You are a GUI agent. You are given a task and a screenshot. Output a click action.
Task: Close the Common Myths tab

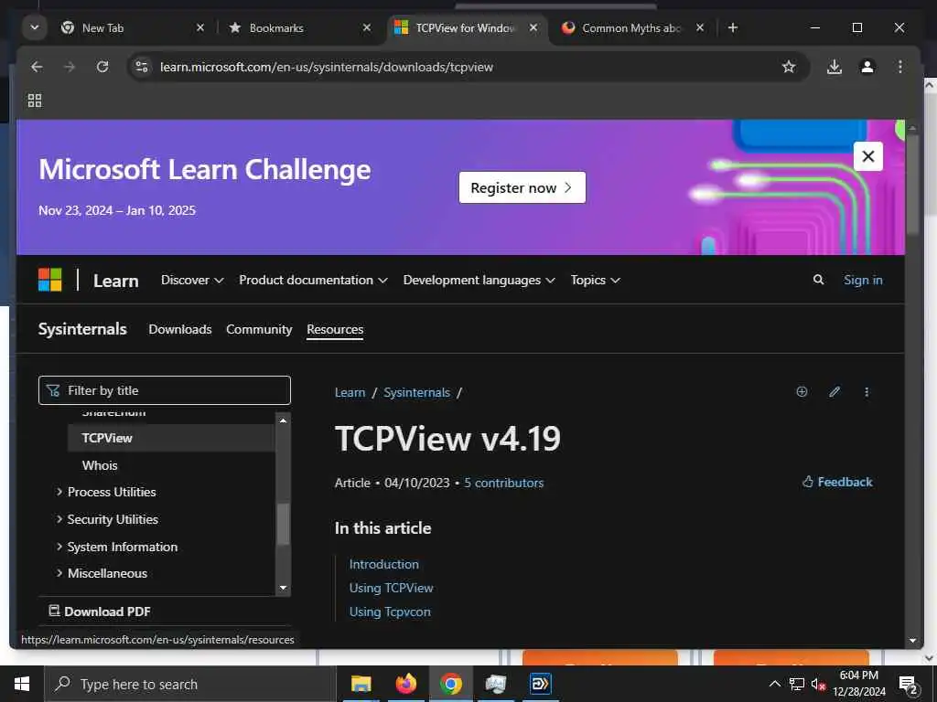[700, 27]
